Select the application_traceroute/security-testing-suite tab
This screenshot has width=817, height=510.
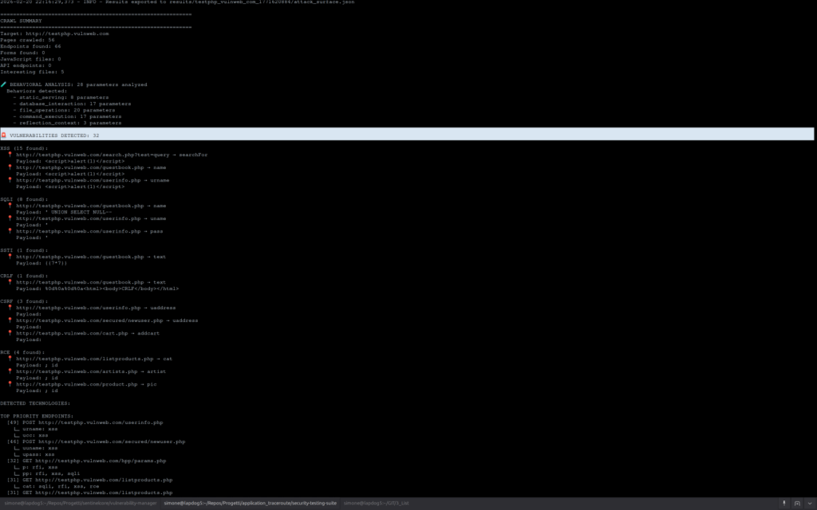250,504
